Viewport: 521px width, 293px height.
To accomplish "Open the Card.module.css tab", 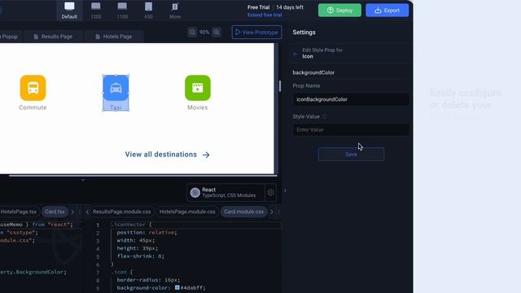I will point(243,212).
